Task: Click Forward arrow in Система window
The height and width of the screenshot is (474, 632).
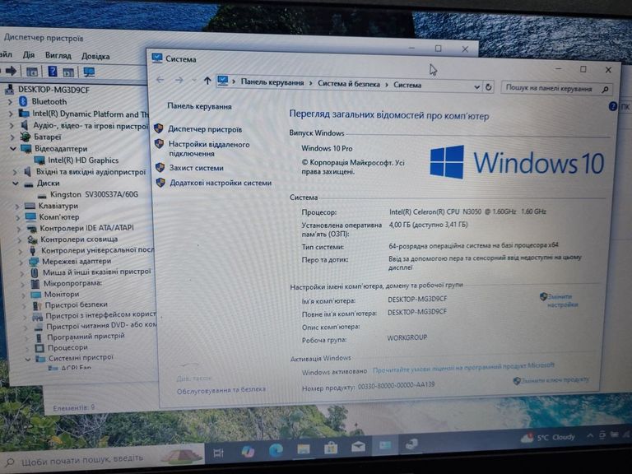Action: pos(179,80)
